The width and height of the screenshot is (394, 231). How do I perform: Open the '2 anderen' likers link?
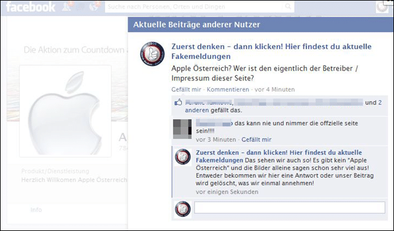click(x=283, y=106)
